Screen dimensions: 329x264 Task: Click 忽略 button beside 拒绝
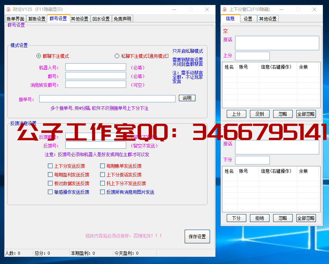coord(283,218)
